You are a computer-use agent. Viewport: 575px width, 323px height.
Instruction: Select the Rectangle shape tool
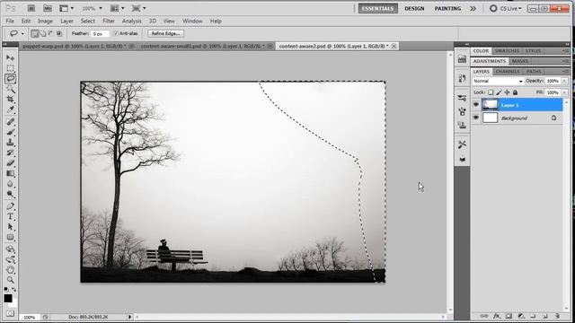(x=10, y=237)
